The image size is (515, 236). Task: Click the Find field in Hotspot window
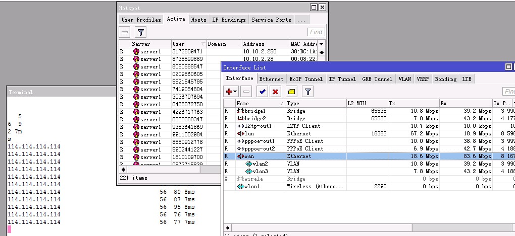[x=316, y=32]
